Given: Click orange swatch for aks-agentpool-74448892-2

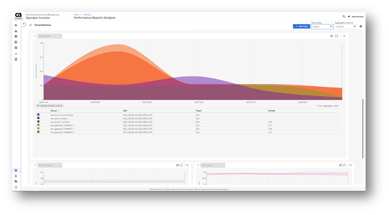Looking at the screenshot, I should click(38, 125).
